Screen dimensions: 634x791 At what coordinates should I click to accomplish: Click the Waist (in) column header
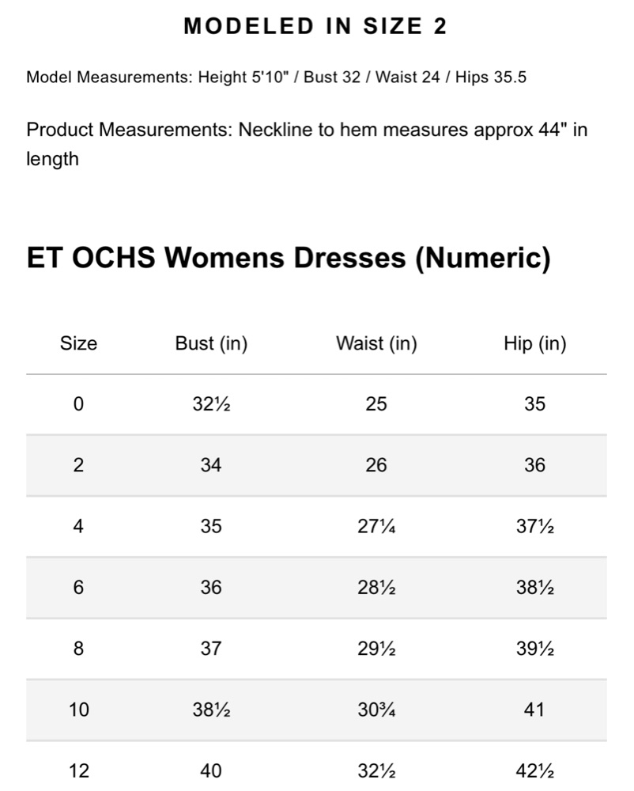tap(376, 343)
